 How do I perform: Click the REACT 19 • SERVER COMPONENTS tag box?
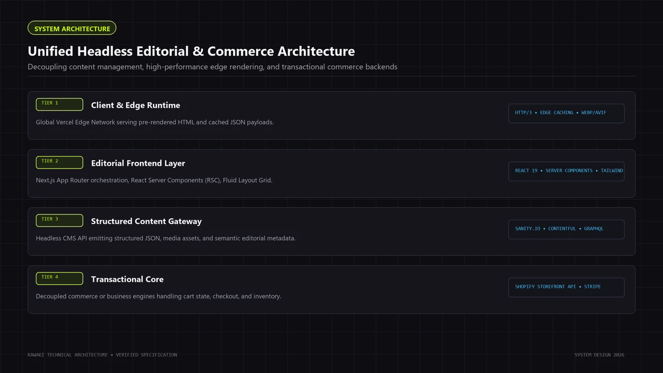[566, 171]
